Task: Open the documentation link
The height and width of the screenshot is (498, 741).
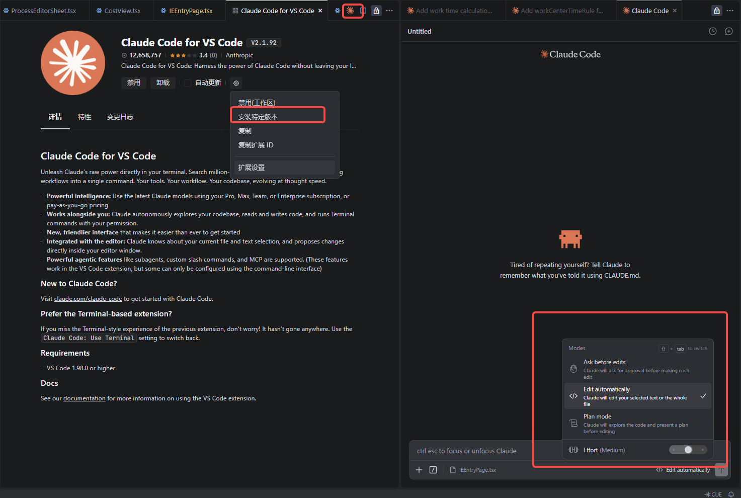Action: 85,398
